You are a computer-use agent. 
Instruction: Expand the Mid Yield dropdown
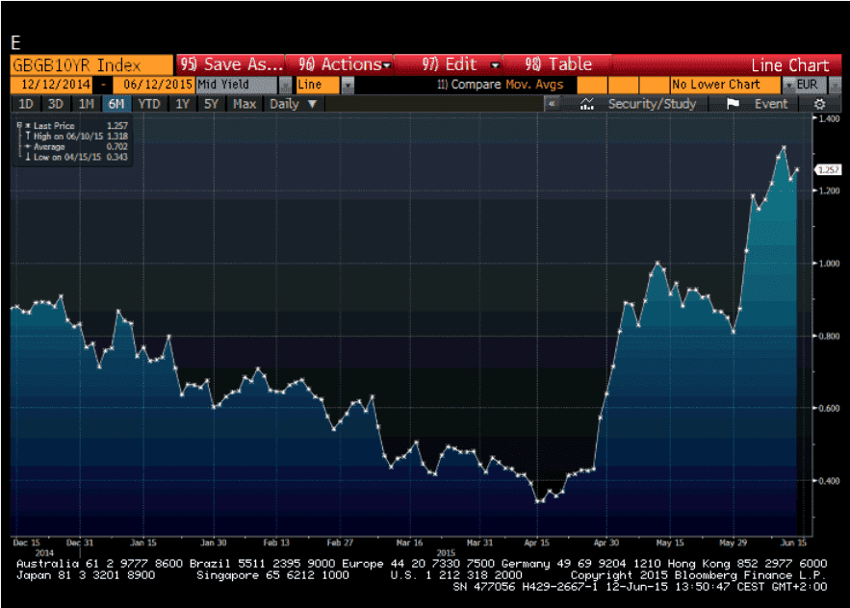(x=284, y=85)
